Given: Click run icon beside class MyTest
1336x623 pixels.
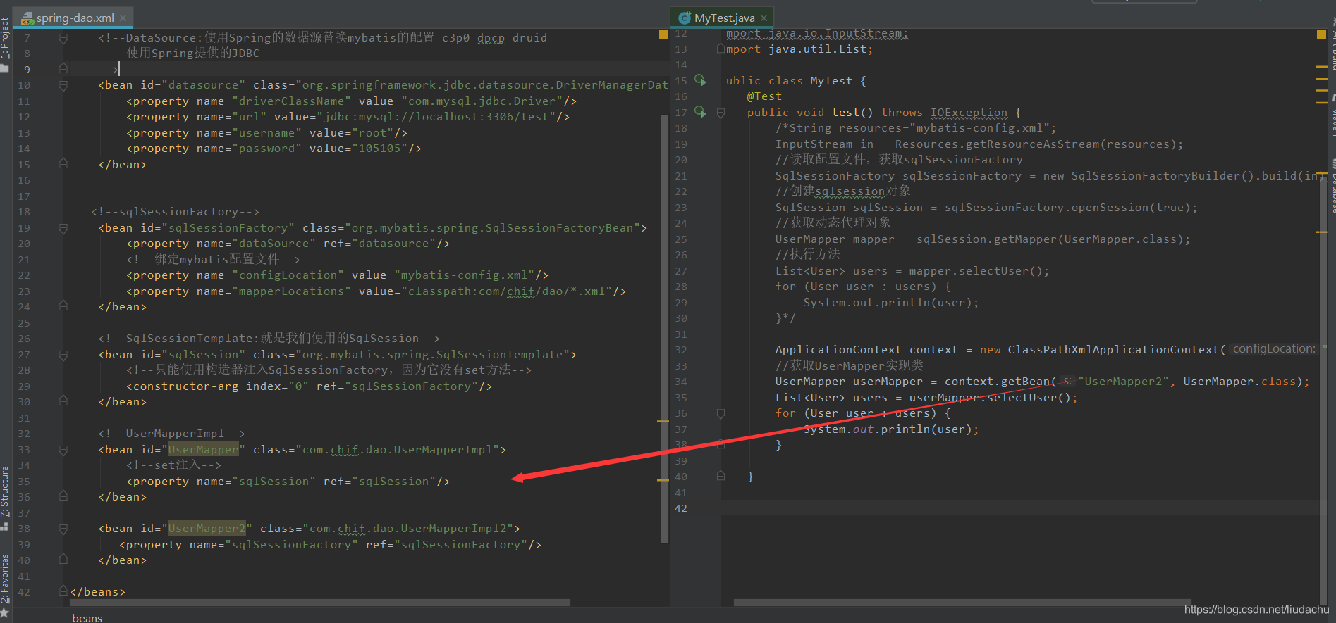Looking at the screenshot, I should click(700, 80).
